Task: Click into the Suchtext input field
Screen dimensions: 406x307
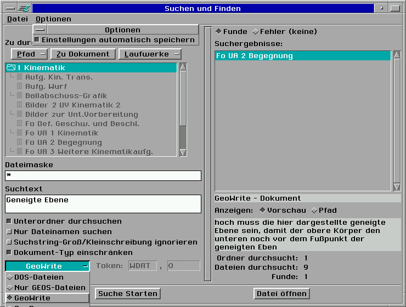Action: (x=103, y=204)
